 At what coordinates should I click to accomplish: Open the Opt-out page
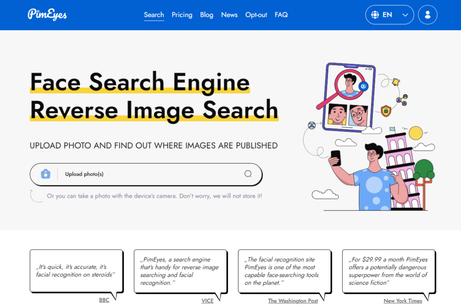click(256, 15)
